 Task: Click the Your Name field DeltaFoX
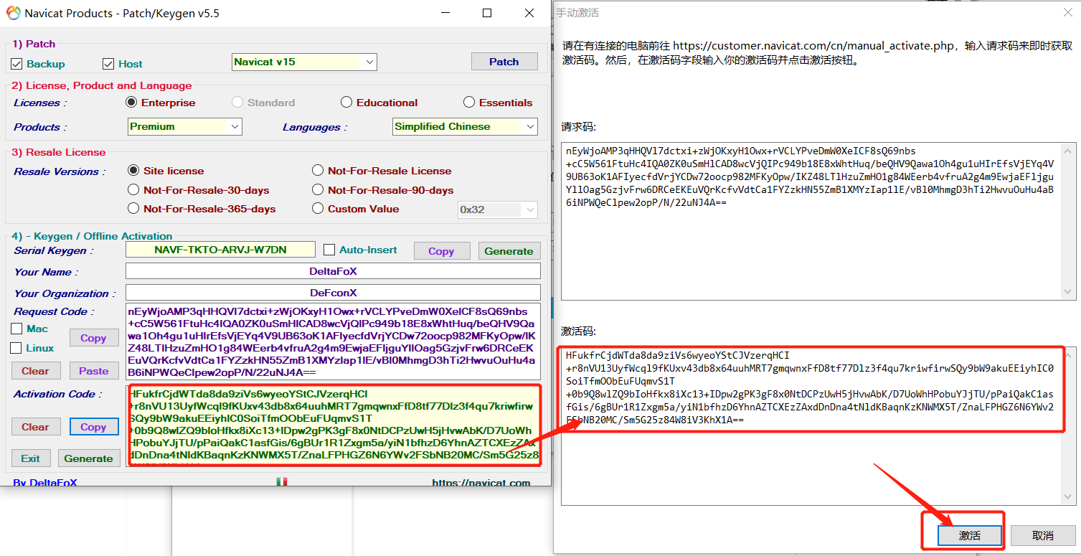click(333, 271)
